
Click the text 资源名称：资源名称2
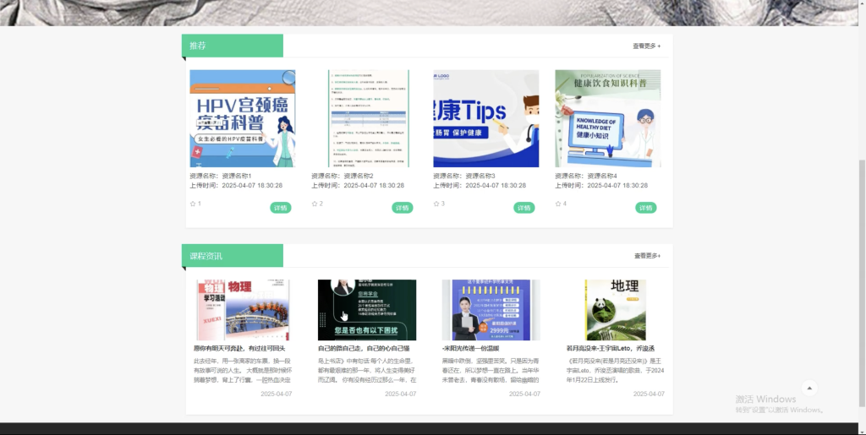pos(343,176)
